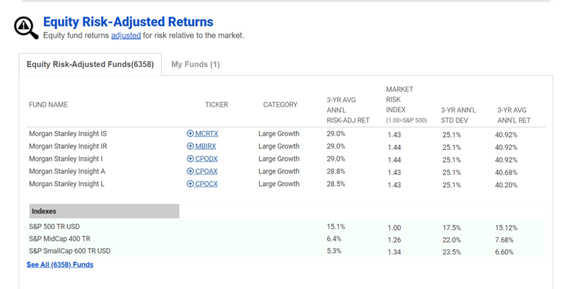
Task: Click the 3-YR ANN'L STD DEV header
Action: click(x=458, y=115)
